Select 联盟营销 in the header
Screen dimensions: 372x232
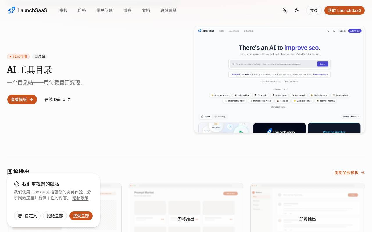169,10
